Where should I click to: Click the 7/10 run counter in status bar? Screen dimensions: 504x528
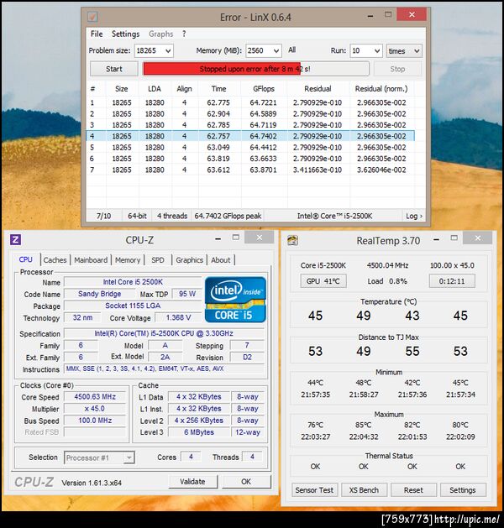104,217
